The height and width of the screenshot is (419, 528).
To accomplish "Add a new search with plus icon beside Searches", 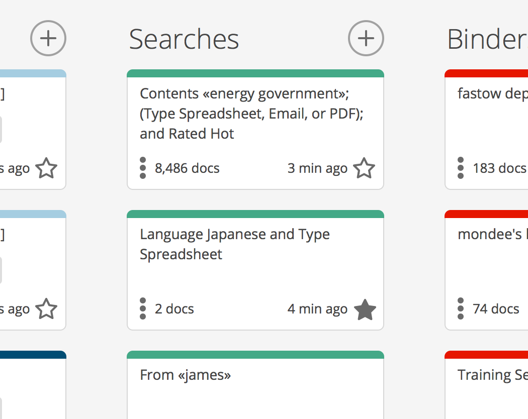I will point(366,38).
